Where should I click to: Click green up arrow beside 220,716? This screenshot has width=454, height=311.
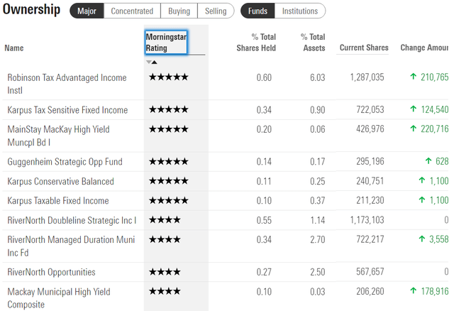click(414, 129)
